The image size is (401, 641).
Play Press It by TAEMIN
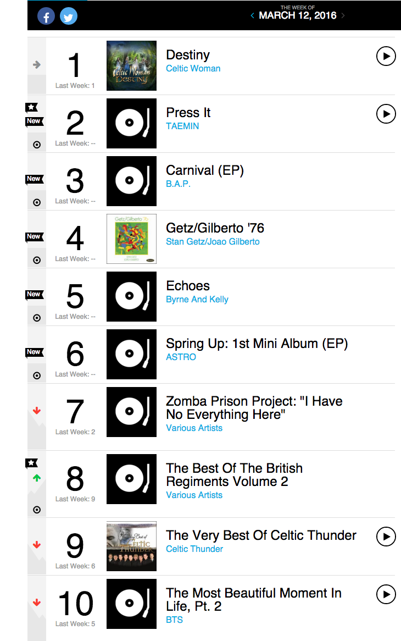(386, 114)
